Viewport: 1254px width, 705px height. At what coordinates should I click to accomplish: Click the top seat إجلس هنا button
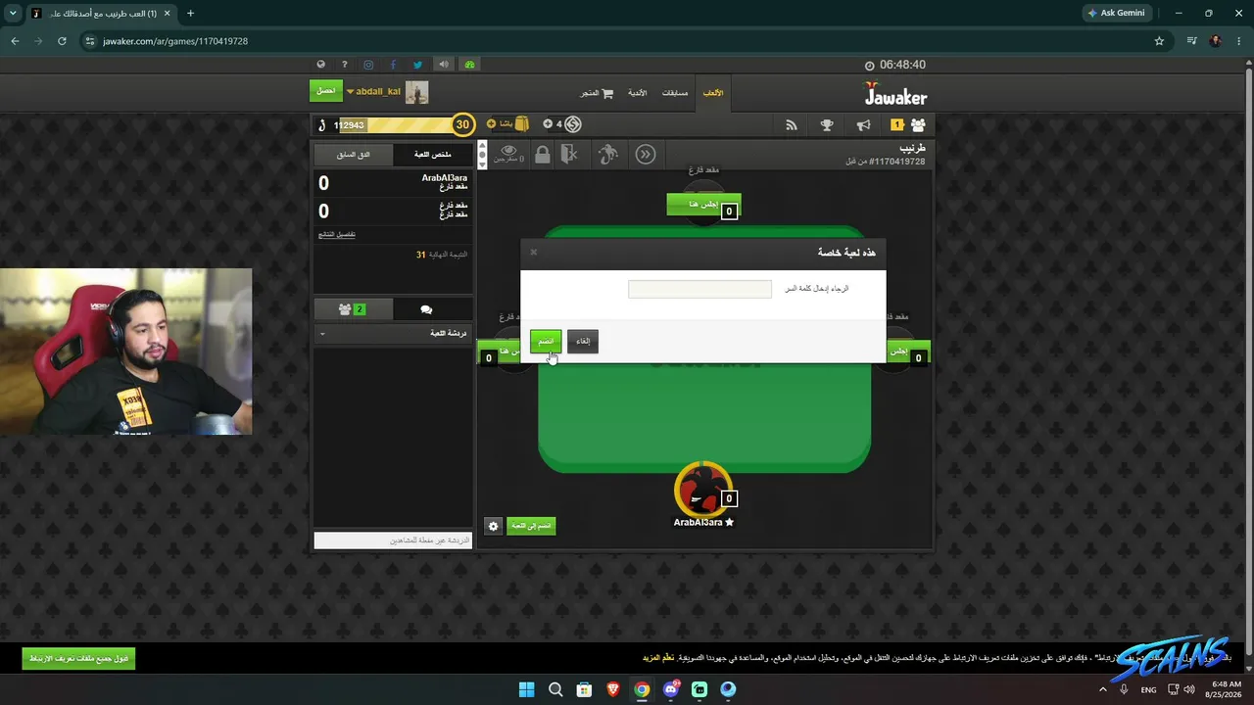703,204
